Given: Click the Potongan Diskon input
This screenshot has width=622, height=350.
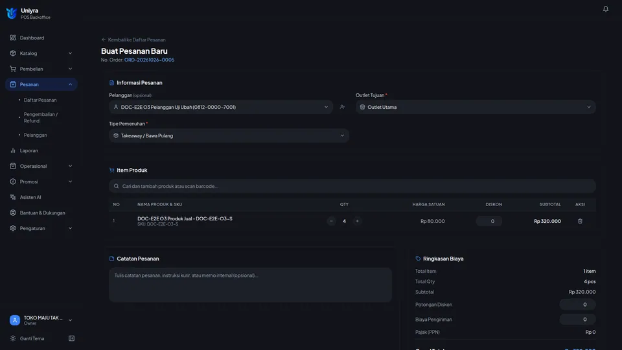Looking at the screenshot, I should [577, 305].
